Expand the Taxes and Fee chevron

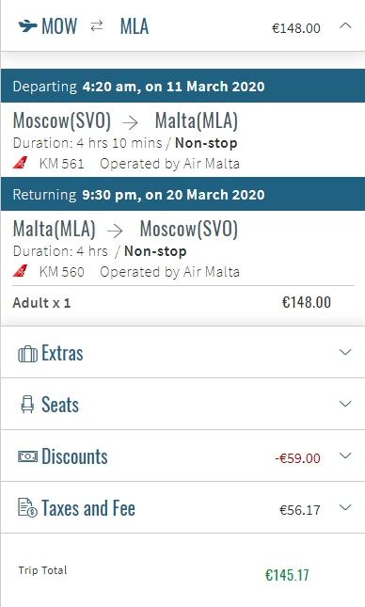coord(345,507)
